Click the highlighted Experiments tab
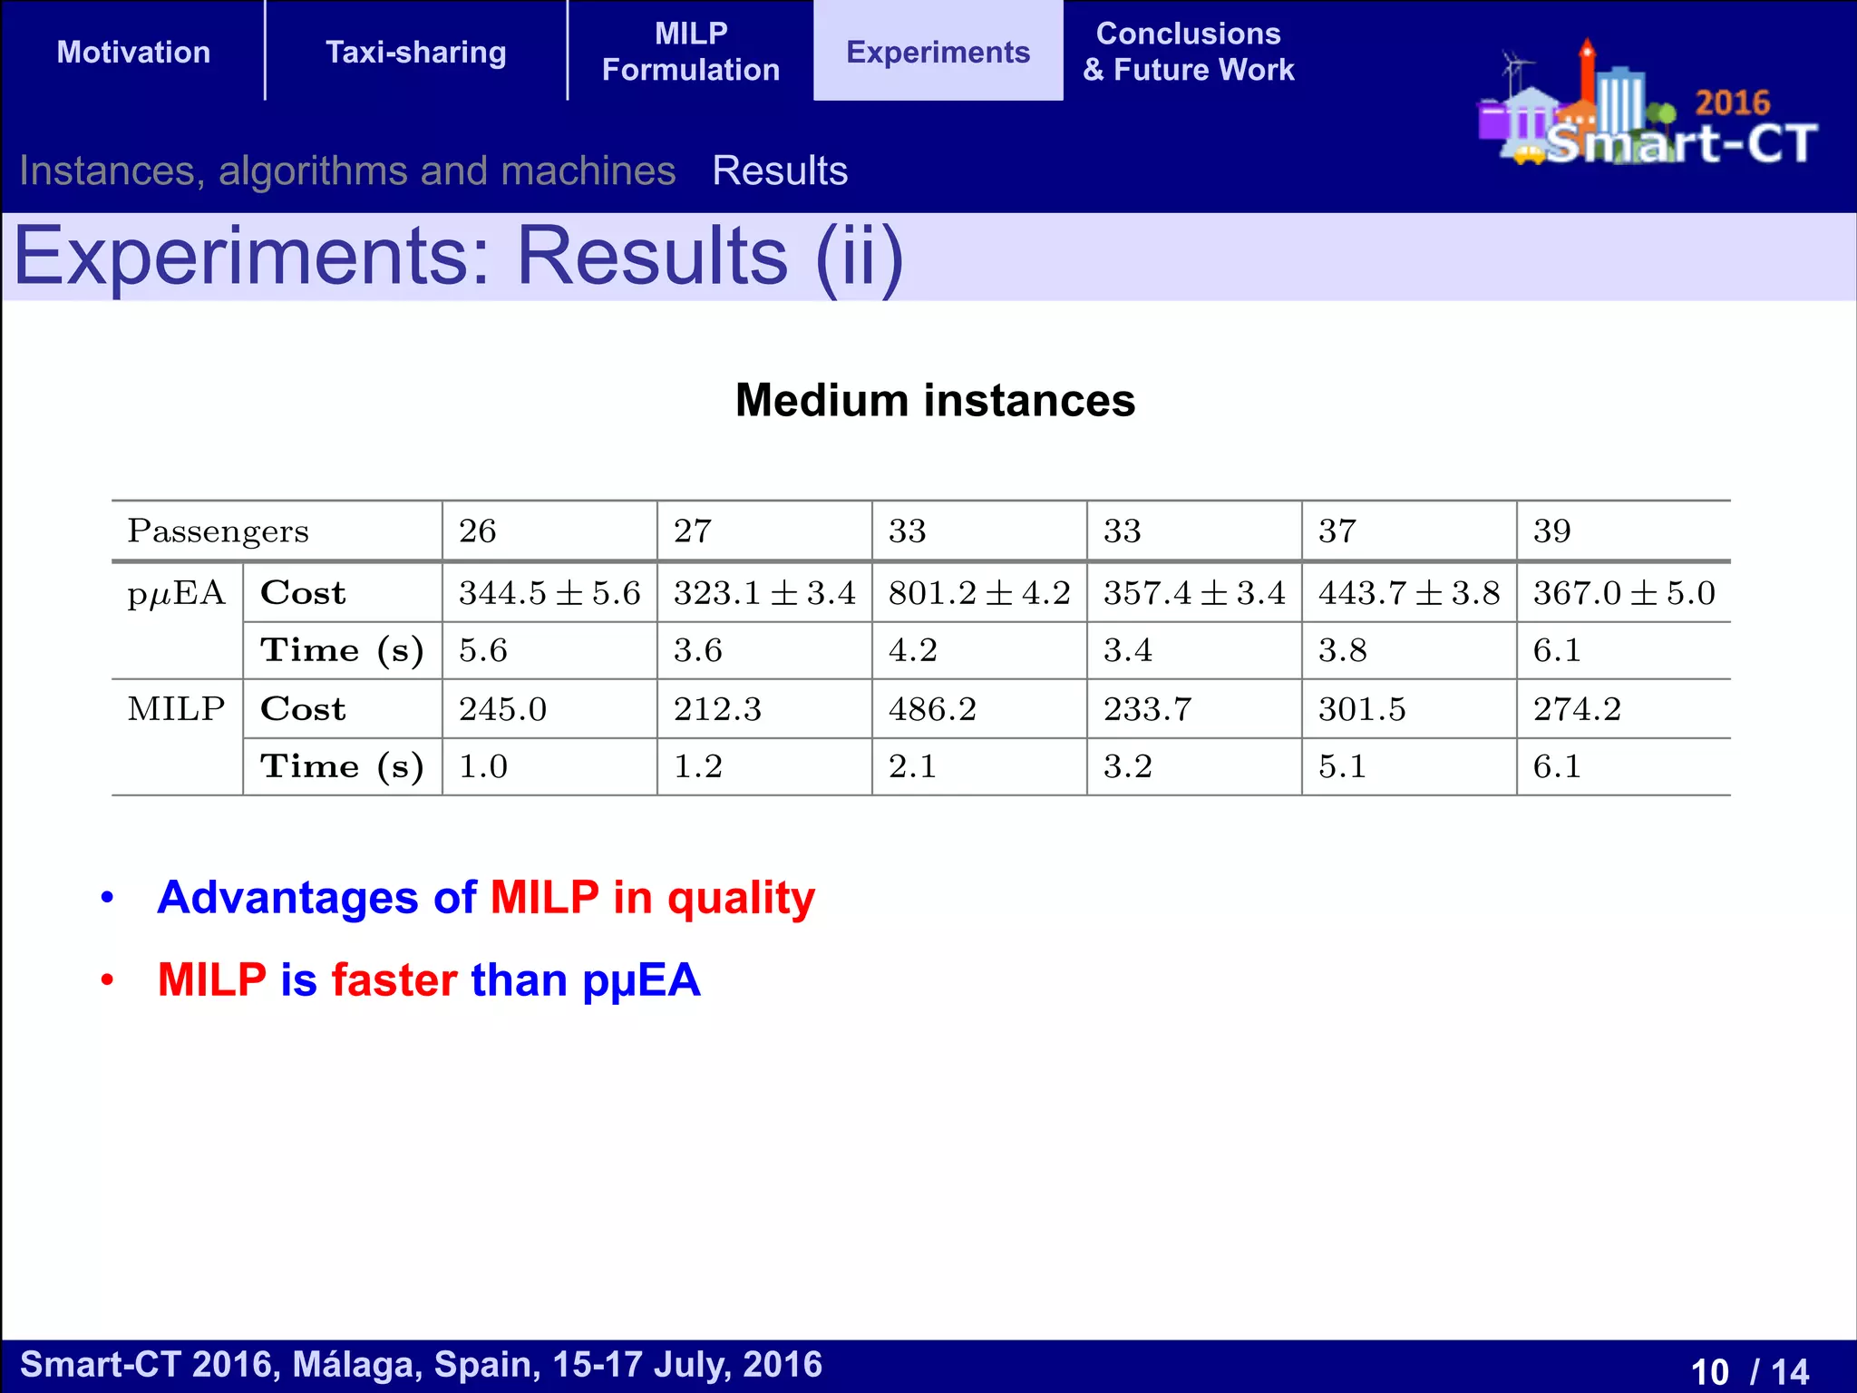 (x=938, y=51)
